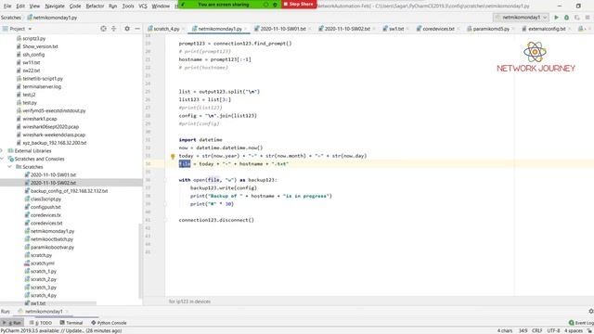This screenshot has width=594, height=334.
Task: Select configpush.txt in project tree
Action: [x=45, y=207]
